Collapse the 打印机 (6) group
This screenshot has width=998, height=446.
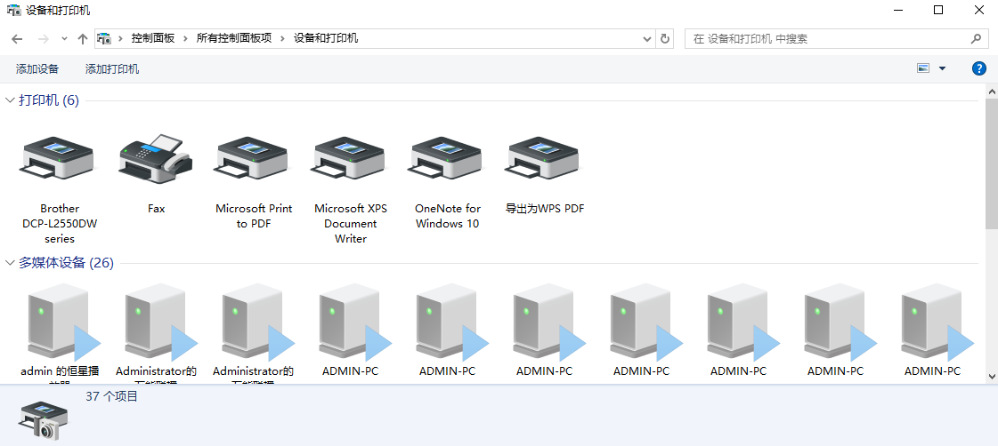tap(11, 100)
